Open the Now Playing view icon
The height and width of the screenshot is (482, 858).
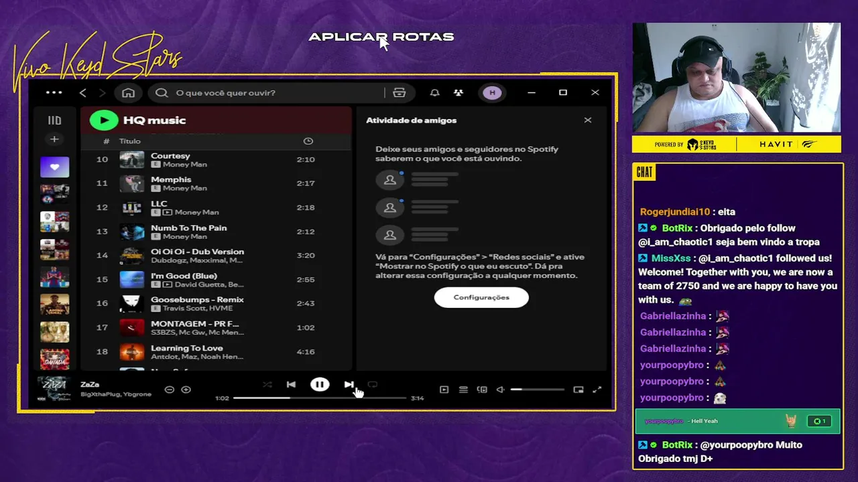444,390
